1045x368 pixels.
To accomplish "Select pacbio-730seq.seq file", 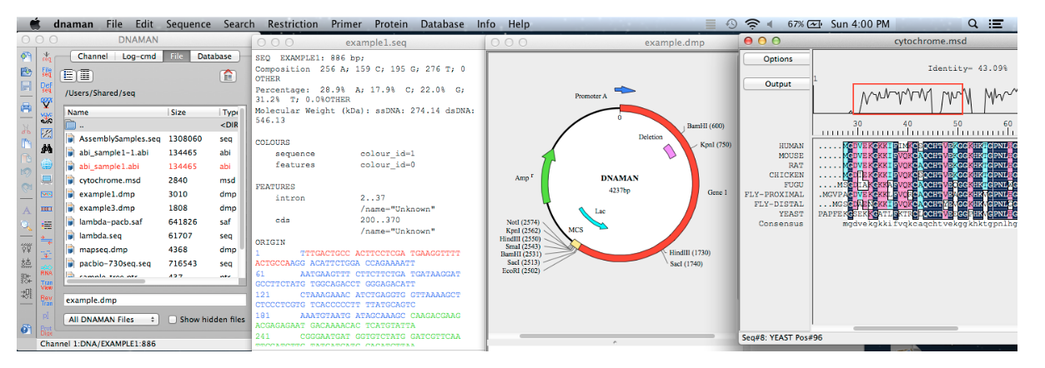I will pyautogui.click(x=152, y=263).
